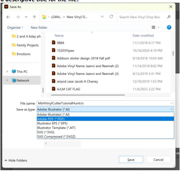Change the view layout icon
Image resolution: width=184 pixels, height=172 pixels.
tap(154, 27)
